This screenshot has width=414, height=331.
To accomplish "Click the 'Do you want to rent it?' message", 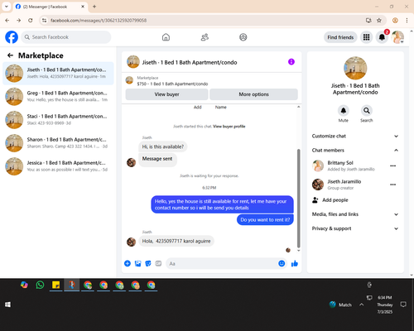I will 265,220.
